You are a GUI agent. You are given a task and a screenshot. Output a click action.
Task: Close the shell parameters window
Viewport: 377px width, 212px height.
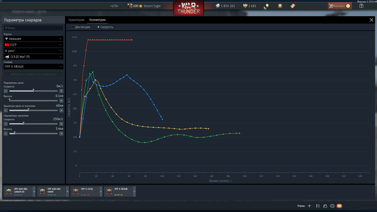coord(371,20)
